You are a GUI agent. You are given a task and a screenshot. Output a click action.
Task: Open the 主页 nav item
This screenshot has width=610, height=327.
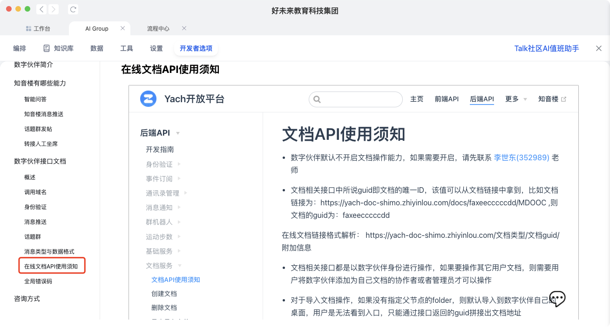tap(417, 99)
